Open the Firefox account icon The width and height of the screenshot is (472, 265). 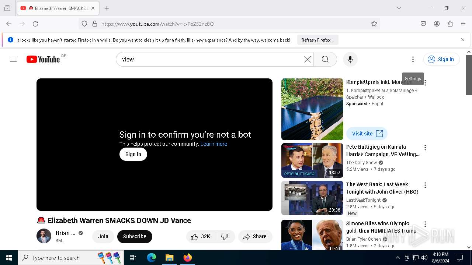coord(437,24)
